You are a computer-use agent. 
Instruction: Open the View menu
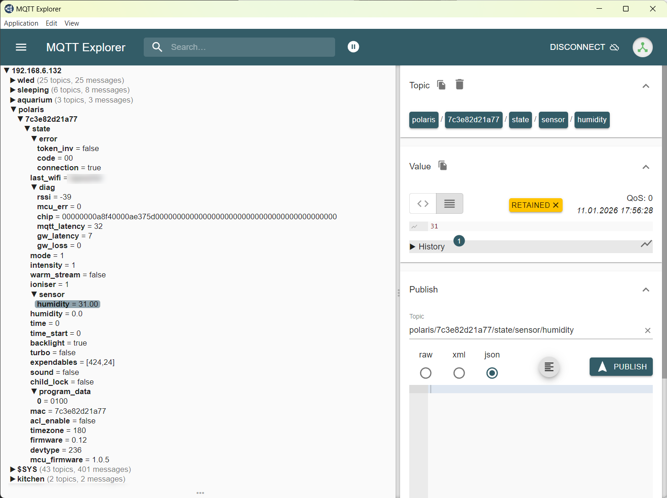(71, 23)
